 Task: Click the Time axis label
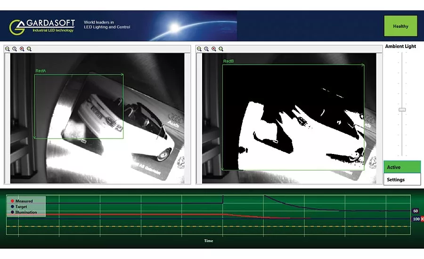tap(209, 241)
